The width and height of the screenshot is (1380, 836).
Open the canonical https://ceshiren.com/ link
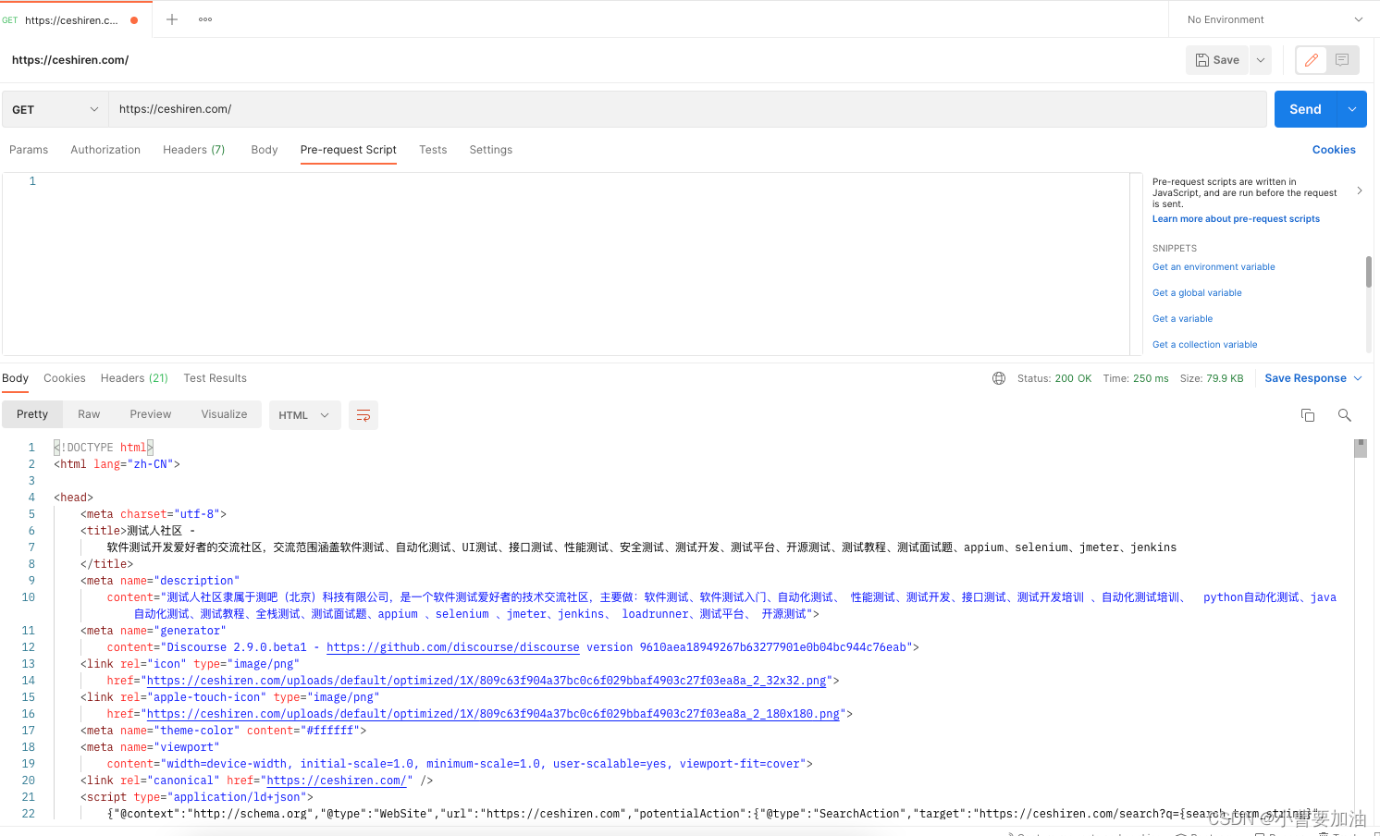click(337, 781)
